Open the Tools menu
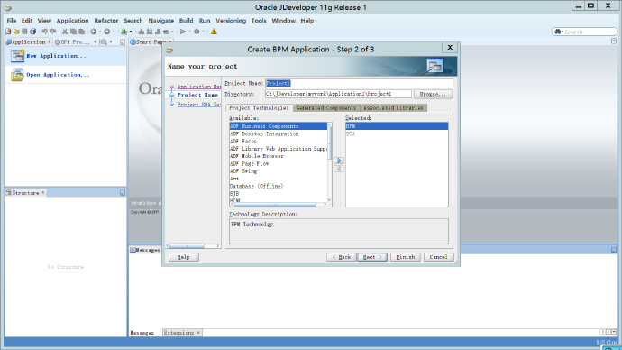 (x=259, y=20)
